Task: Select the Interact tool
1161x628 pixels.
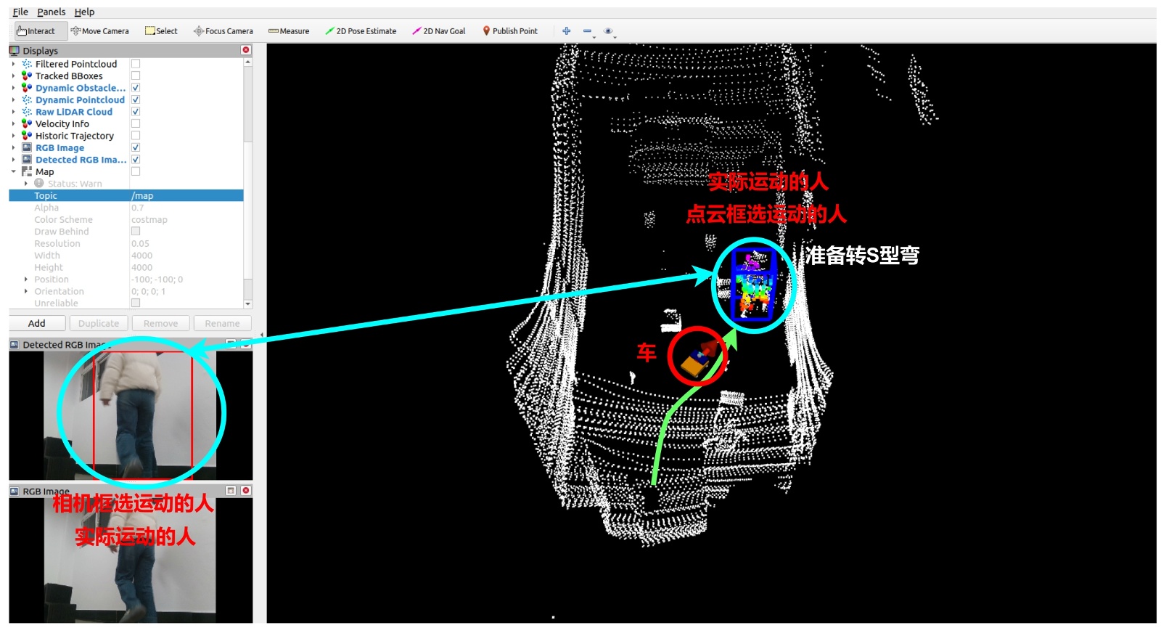Action: click(36, 31)
